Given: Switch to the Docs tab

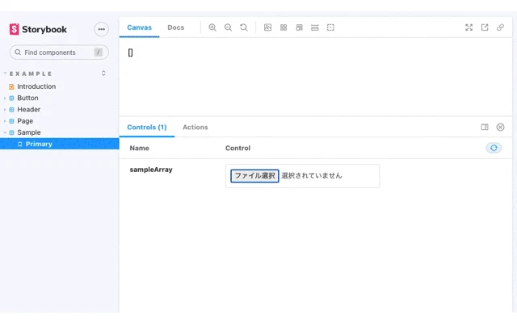Looking at the screenshot, I should (x=176, y=27).
